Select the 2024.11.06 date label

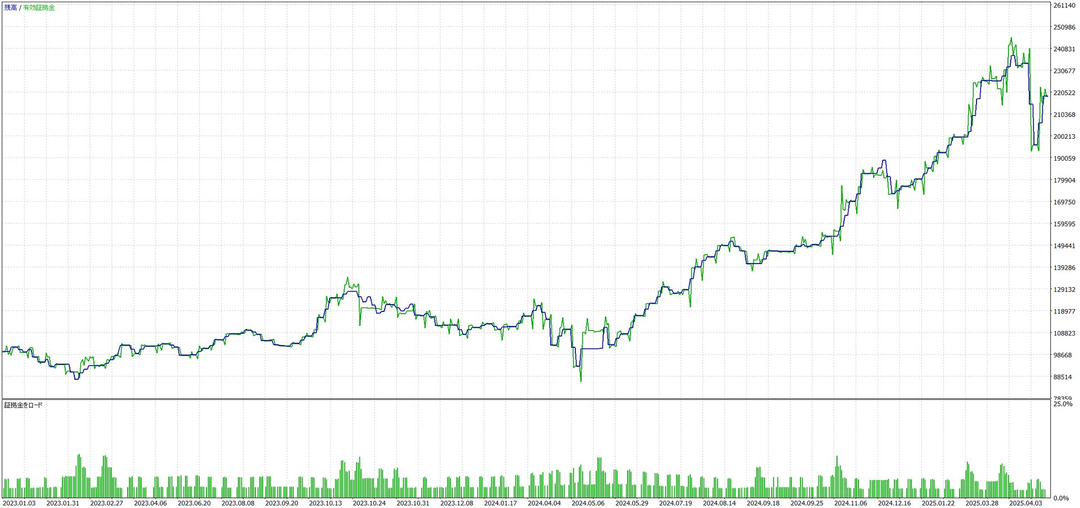(850, 503)
